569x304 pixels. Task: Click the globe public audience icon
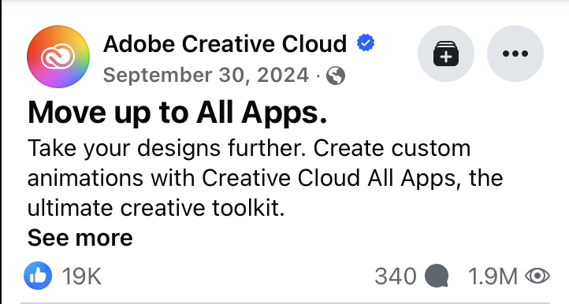(336, 76)
